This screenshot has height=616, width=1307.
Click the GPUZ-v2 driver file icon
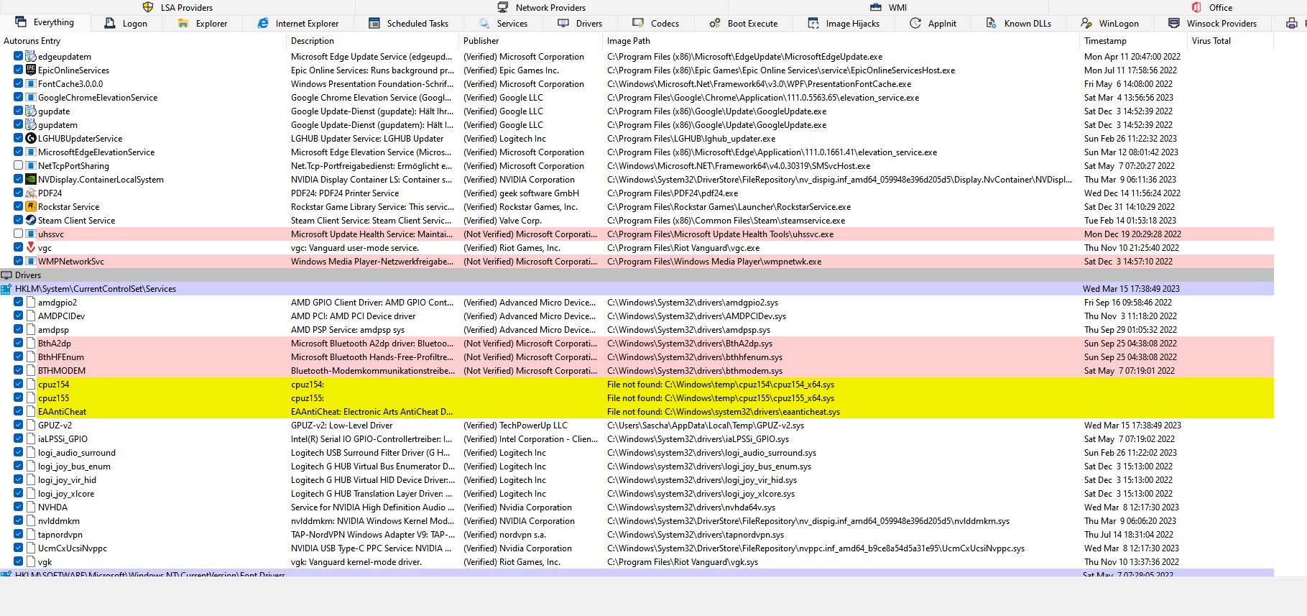point(31,425)
